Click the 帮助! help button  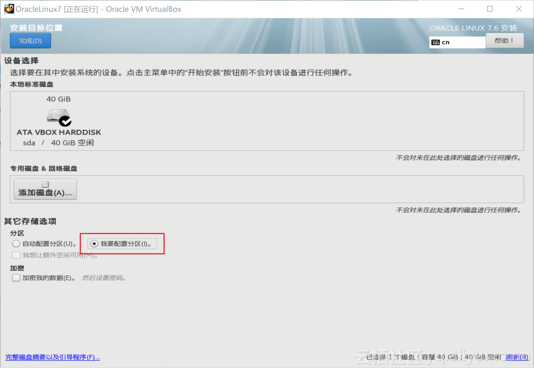(x=504, y=41)
